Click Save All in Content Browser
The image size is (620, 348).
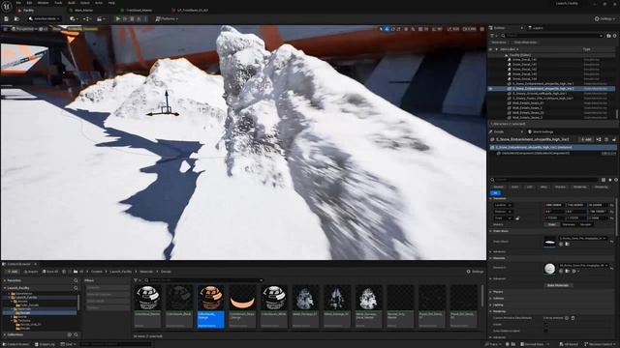pyautogui.click(x=50, y=272)
